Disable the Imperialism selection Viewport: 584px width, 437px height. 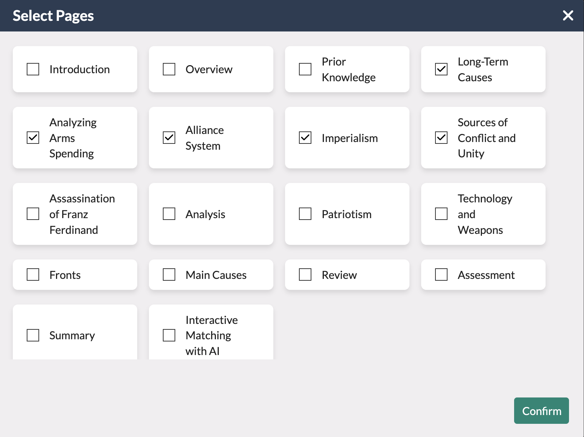pos(305,138)
